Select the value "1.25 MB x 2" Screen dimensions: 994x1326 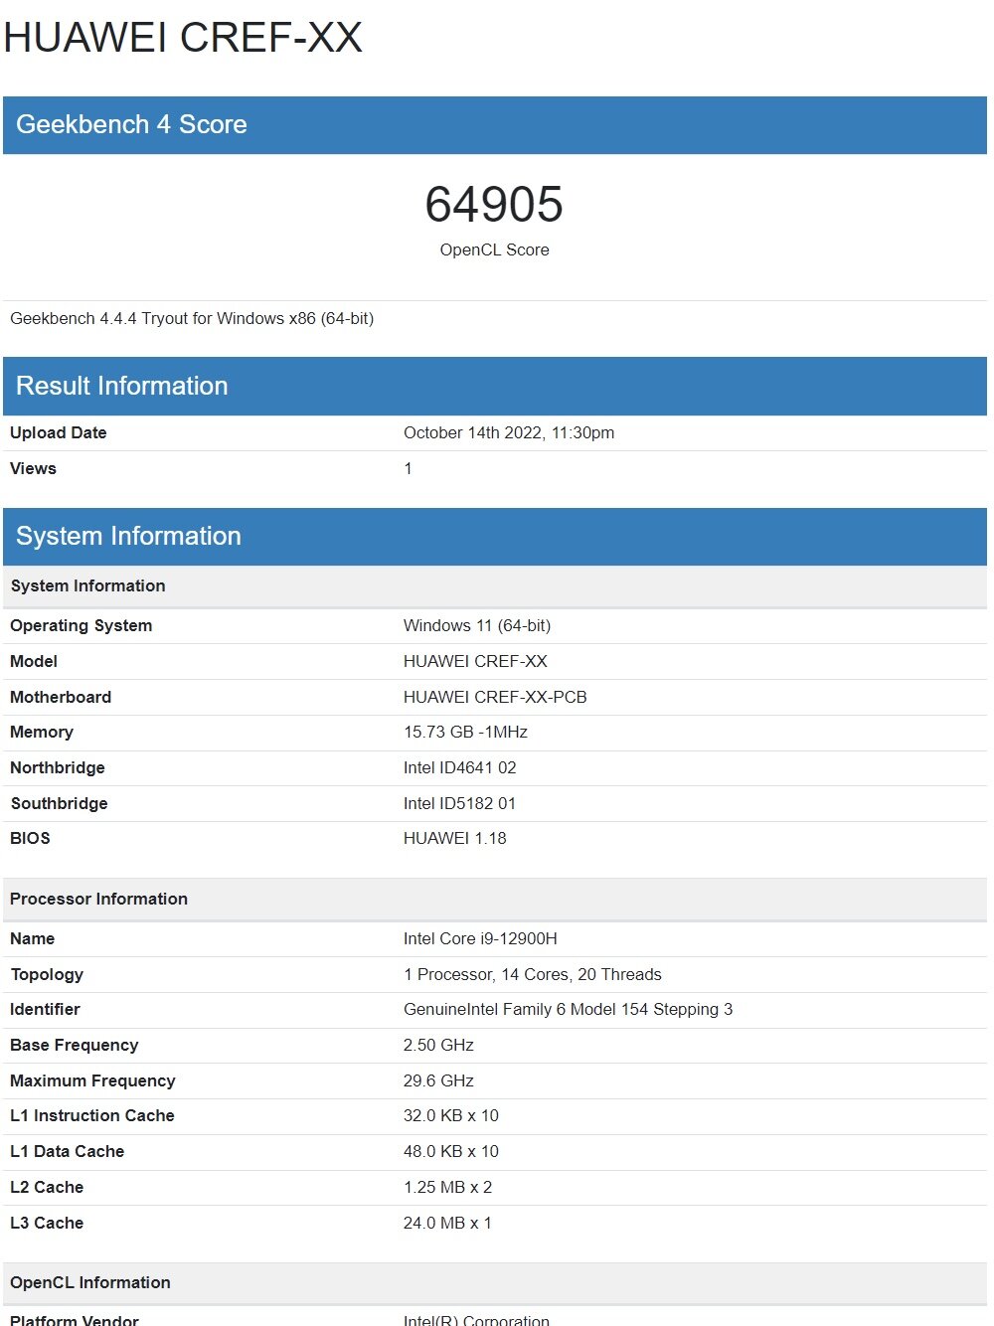point(447,1188)
